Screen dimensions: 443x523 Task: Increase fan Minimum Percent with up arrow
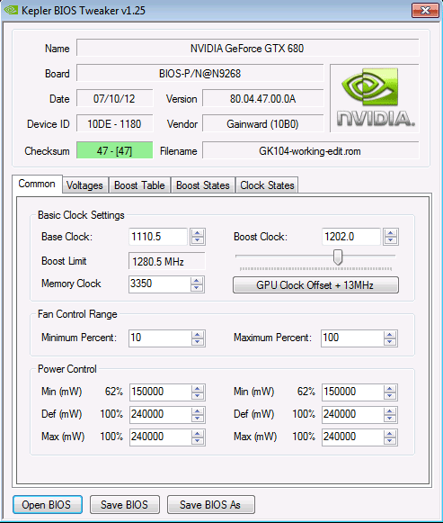point(198,335)
